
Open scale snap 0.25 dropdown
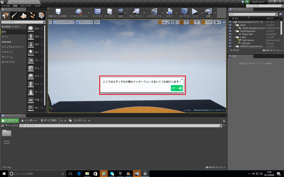pyautogui.click(x=209, y=22)
